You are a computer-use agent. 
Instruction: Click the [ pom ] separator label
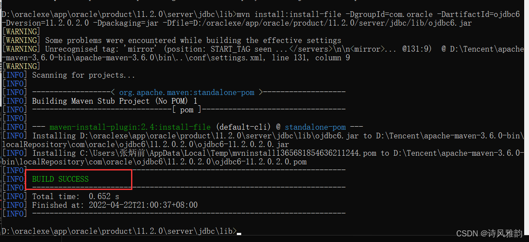[x=187, y=110]
